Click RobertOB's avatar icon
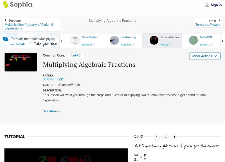225x162 pixels. tap(193, 40)
